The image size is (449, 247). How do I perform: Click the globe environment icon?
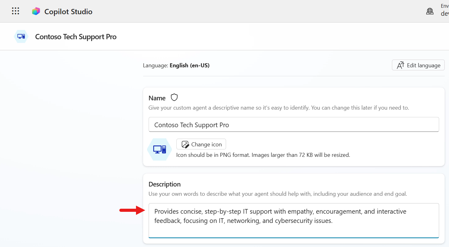430,11
